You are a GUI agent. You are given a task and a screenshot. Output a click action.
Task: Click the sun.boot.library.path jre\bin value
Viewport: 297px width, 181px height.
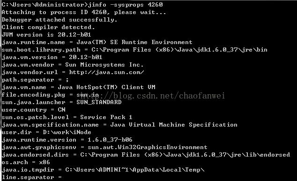tap(179, 50)
